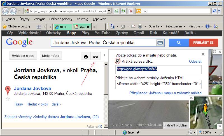Viewport: 224px width, 136px height.
Task: Open the on-screen keyboard icon in search box
Action: tap(160, 43)
